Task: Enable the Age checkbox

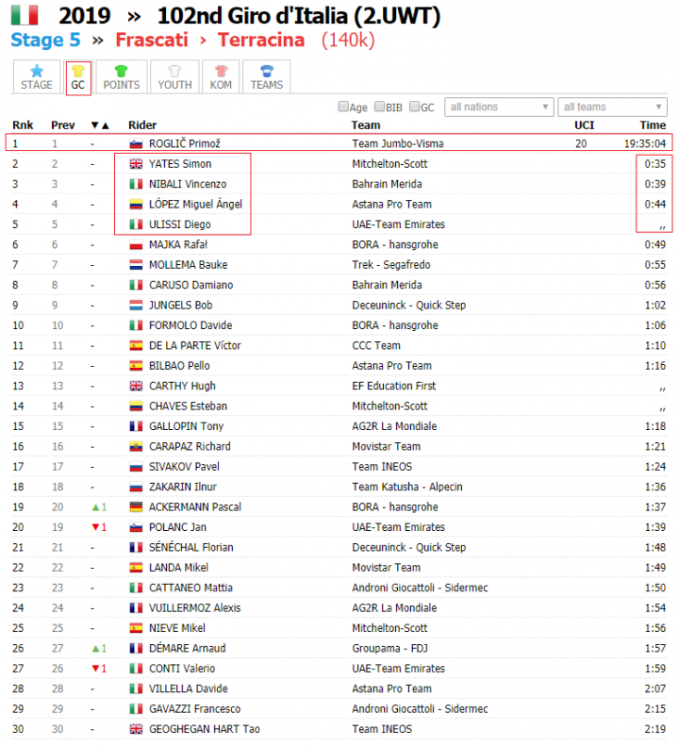Action: [x=343, y=107]
